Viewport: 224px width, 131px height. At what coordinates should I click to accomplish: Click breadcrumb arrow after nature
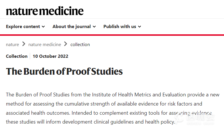click(x=24, y=44)
